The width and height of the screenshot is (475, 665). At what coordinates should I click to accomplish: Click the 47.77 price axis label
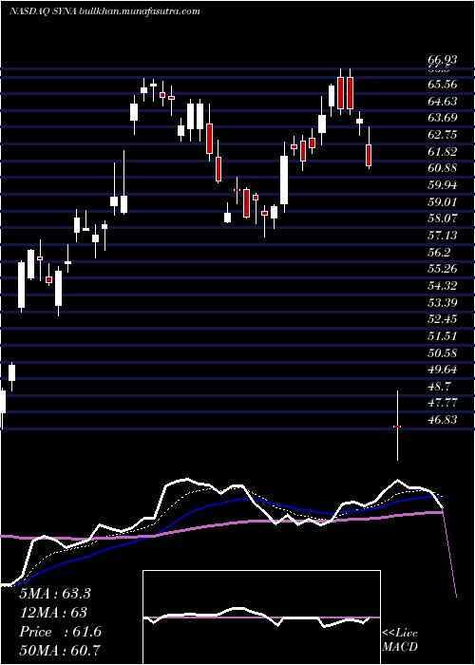tap(443, 403)
